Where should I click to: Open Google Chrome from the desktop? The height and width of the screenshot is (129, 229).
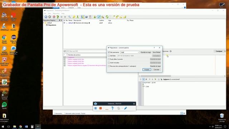click(4, 39)
